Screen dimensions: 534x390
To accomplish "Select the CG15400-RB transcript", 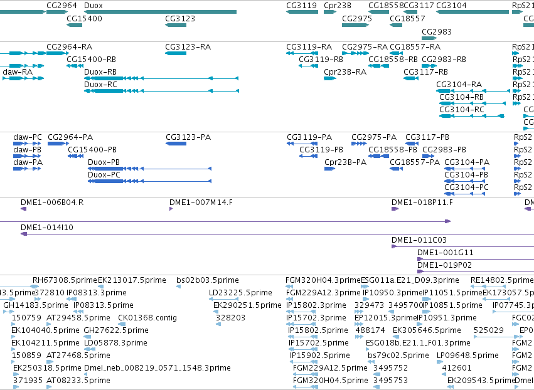I will click(x=75, y=66).
